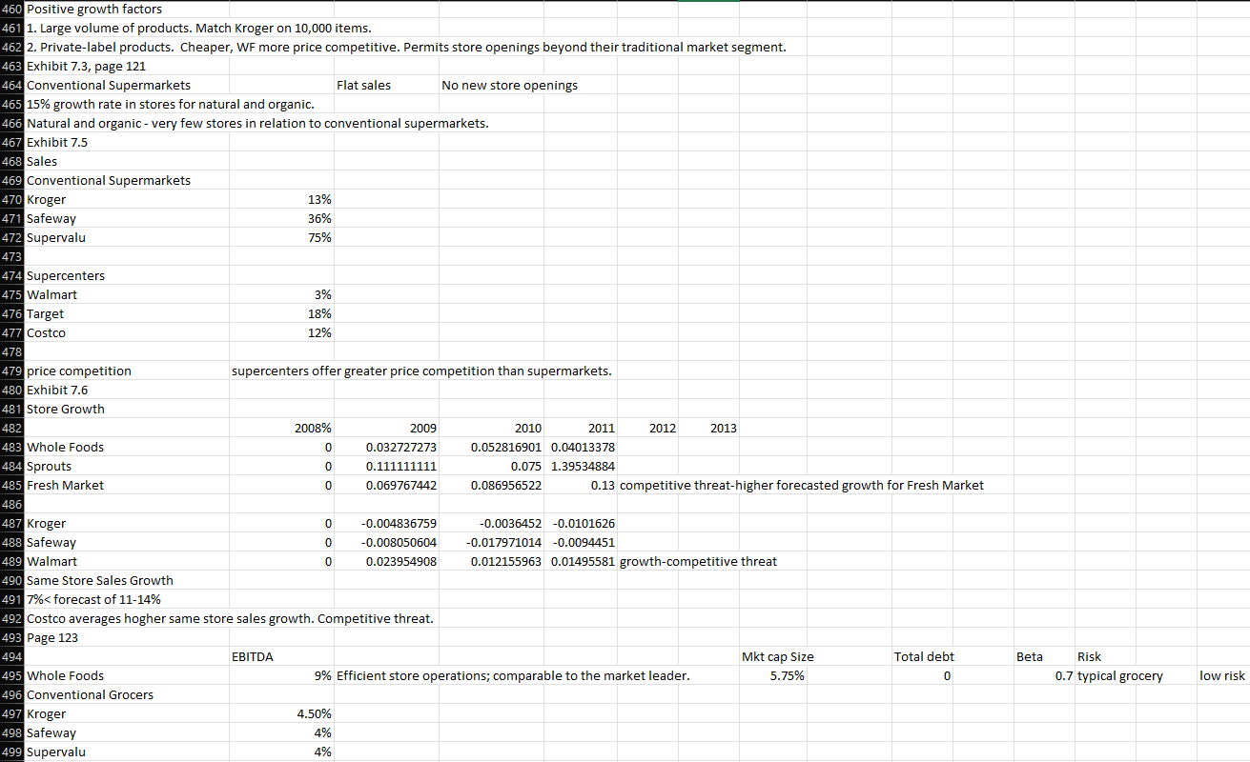This screenshot has height=762, width=1250.
Task: Select the 'growth-competitive threat' note
Action: [698, 562]
